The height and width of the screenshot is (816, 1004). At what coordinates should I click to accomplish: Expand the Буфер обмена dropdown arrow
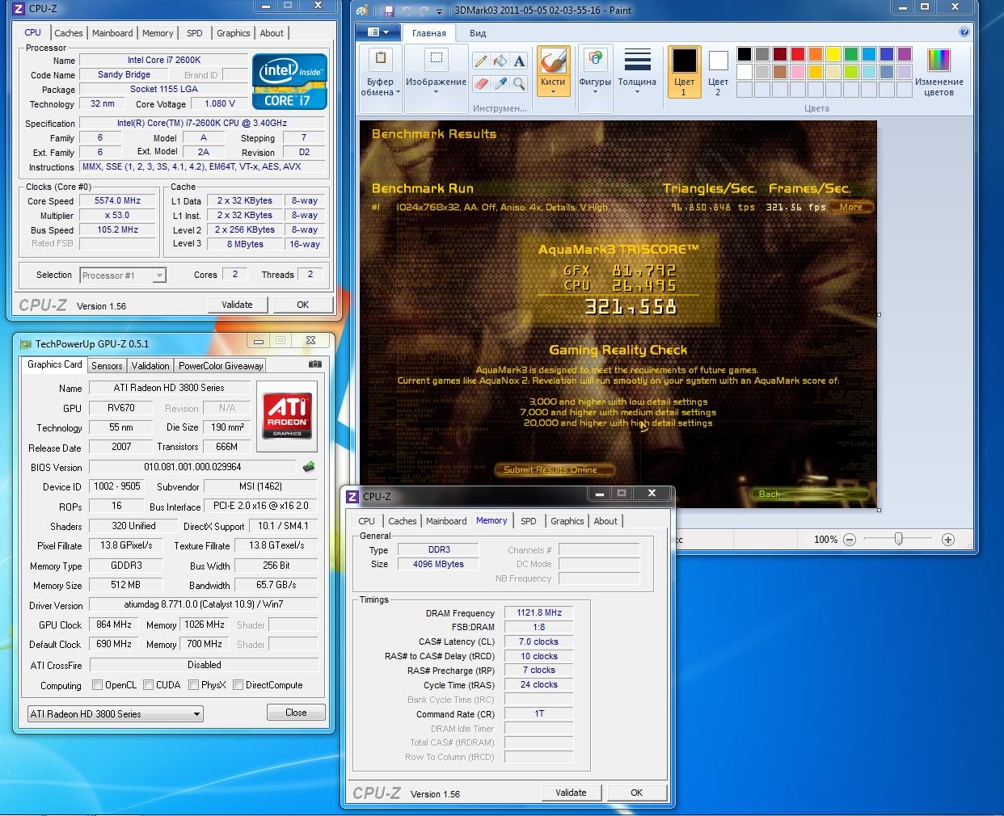tap(399, 92)
